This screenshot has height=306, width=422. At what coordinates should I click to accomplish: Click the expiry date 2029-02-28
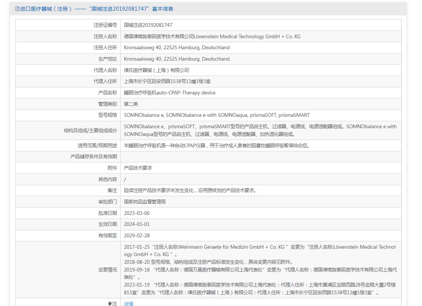[137, 235]
